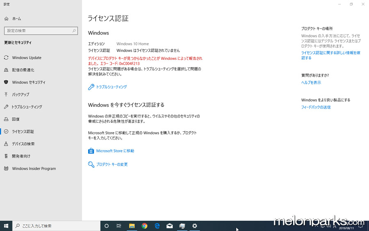Open 配信の最適化 section
Viewport: 369px width, 231px height.
coord(23,70)
